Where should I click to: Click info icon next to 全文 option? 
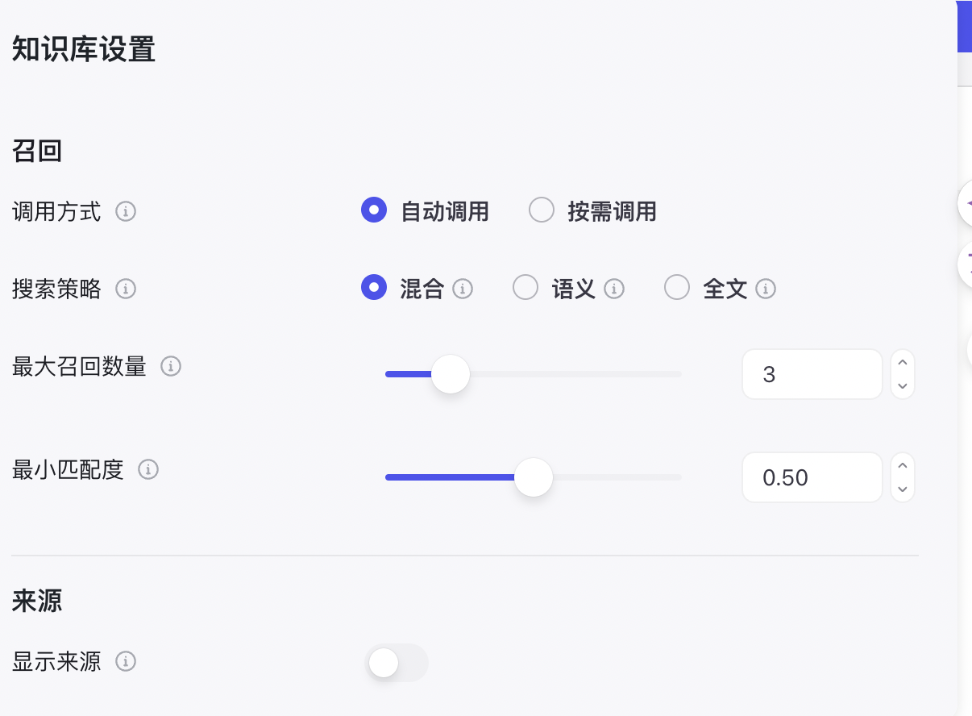766,289
